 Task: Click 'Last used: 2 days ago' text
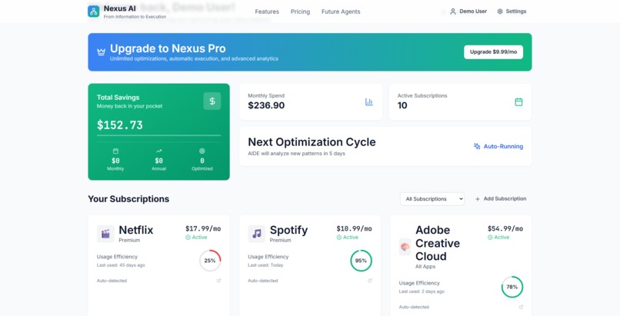(422, 291)
